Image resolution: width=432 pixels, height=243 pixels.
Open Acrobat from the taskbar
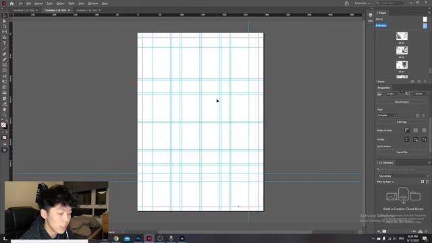click(182, 238)
